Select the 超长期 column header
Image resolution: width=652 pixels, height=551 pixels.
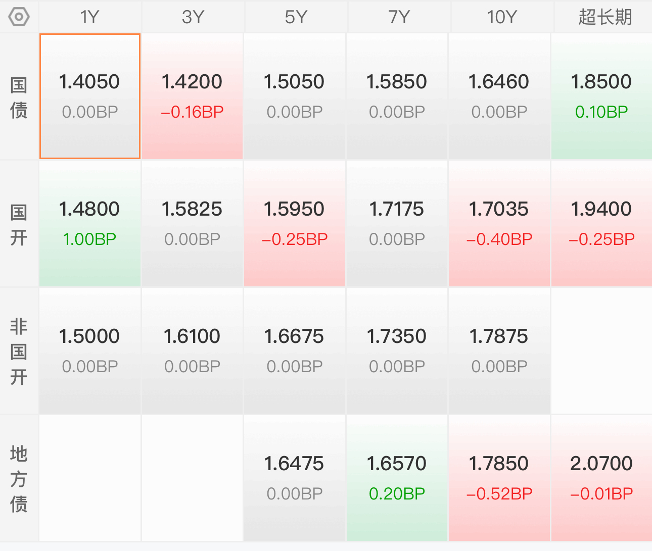[604, 17]
